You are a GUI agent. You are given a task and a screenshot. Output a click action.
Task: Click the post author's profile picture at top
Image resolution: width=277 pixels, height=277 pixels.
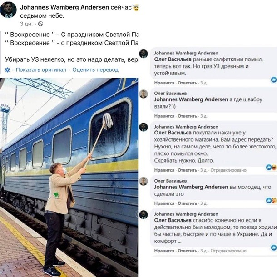coord(8,10)
